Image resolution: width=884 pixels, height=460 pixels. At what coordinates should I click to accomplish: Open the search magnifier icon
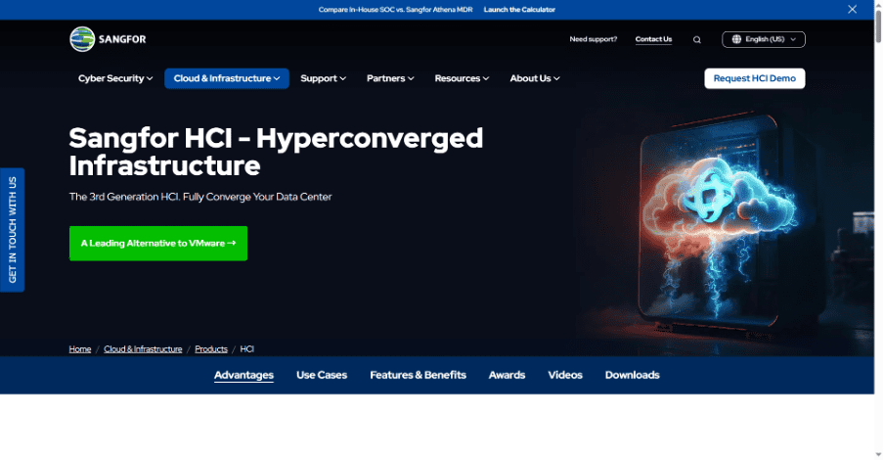pos(697,40)
